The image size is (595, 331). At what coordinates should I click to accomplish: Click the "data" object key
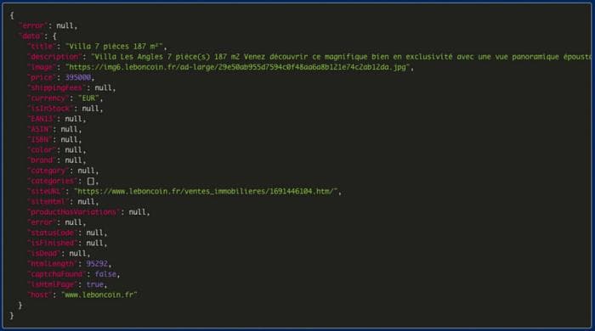[x=31, y=36]
